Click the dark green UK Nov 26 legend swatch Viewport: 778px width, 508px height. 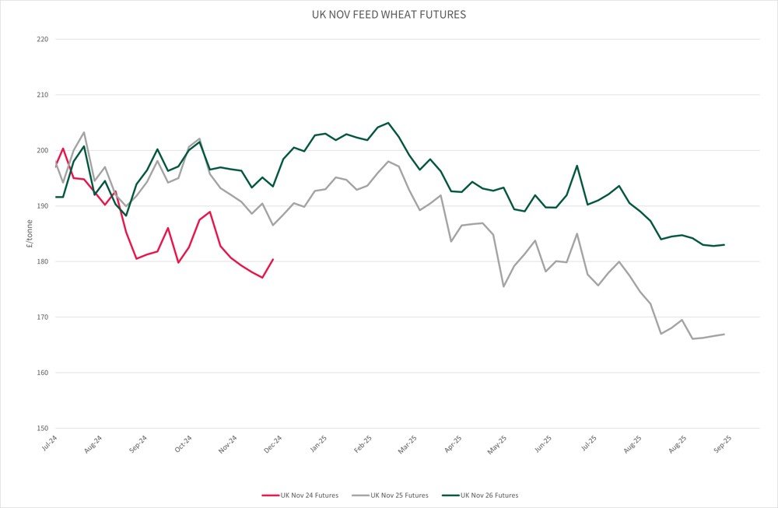450,496
